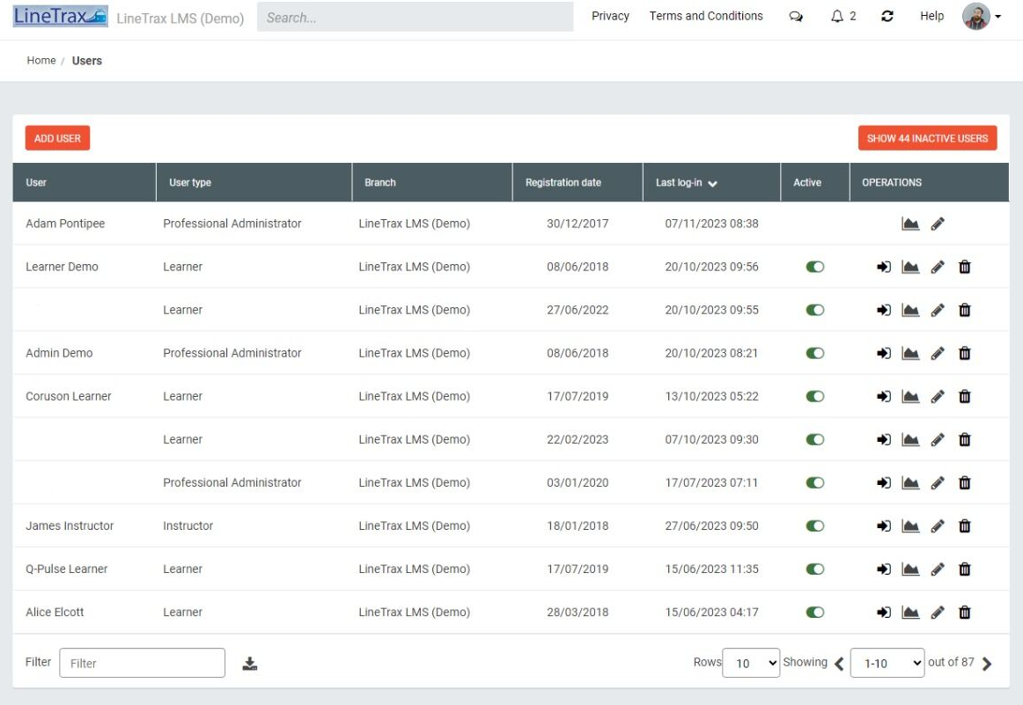Delete user registered on 22/02/2023
The image size is (1023, 705).
pyautogui.click(x=964, y=439)
